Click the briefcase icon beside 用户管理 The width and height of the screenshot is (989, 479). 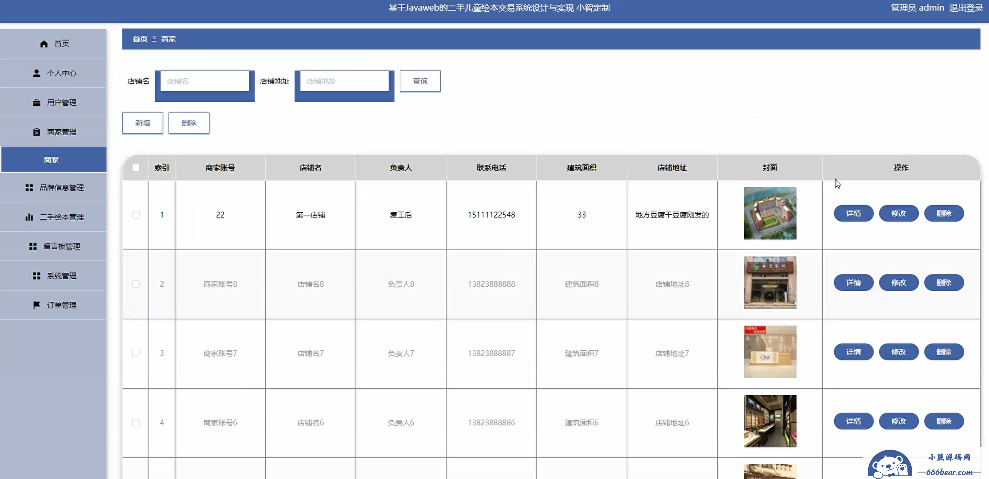pyautogui.click(x=37, y=102)
